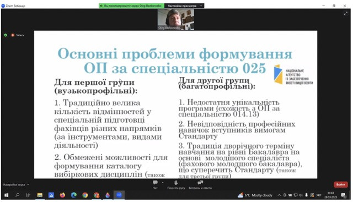Open the taskbar Search icon
Screen dimensions: 353x202
tap(17, 195)
